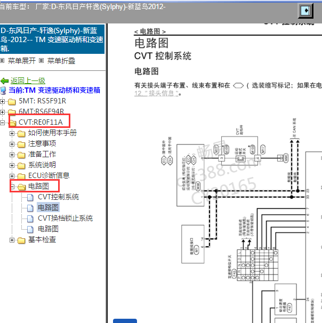Open the highlighted 电路图 page
The image size is (322, 323).
coord(49,207)
